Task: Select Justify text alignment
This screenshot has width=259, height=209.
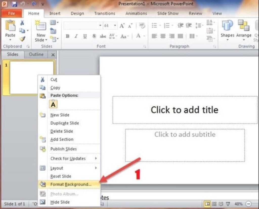Action: [180, 36]
